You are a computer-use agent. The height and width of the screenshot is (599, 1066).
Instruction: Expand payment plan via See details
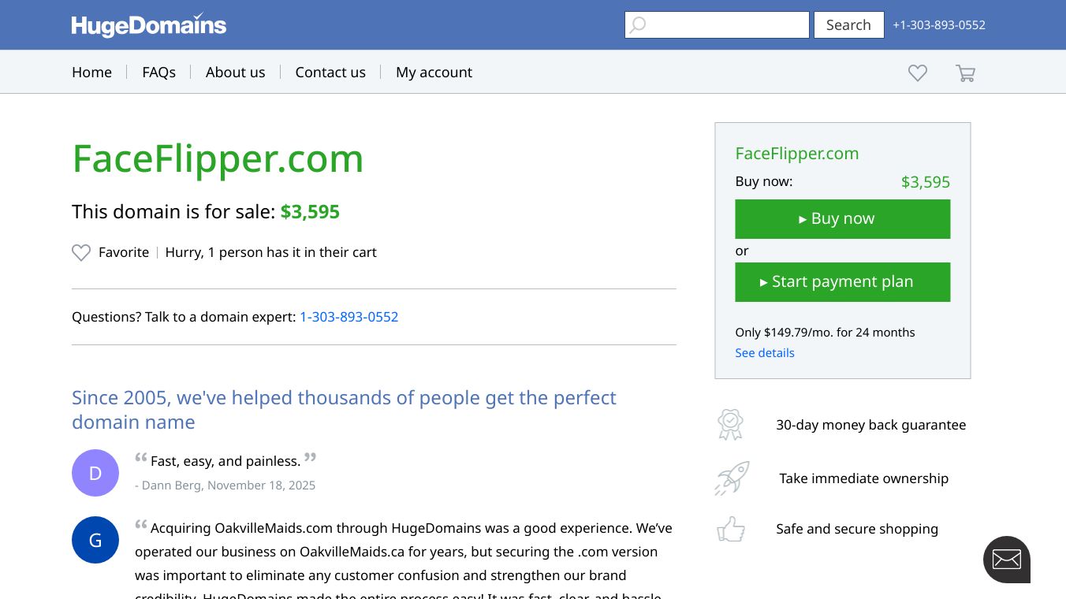click(764, 353)
